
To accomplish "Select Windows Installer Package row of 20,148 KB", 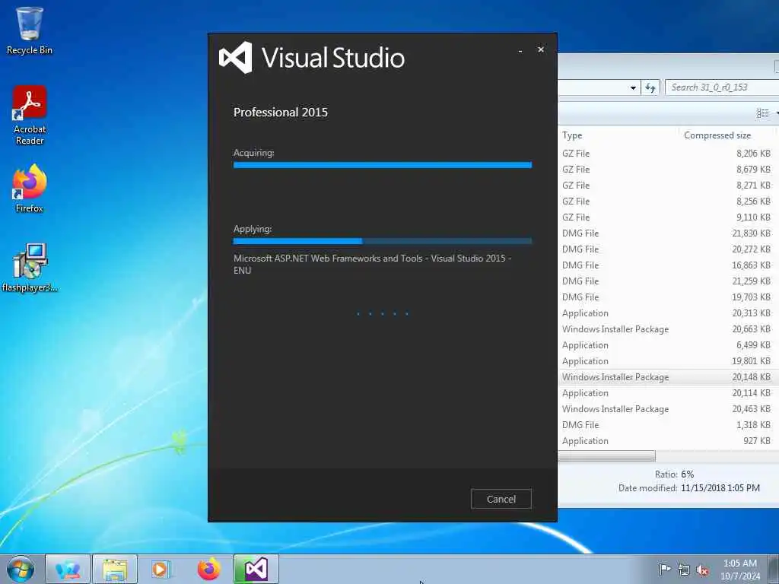I will (668, 377).
